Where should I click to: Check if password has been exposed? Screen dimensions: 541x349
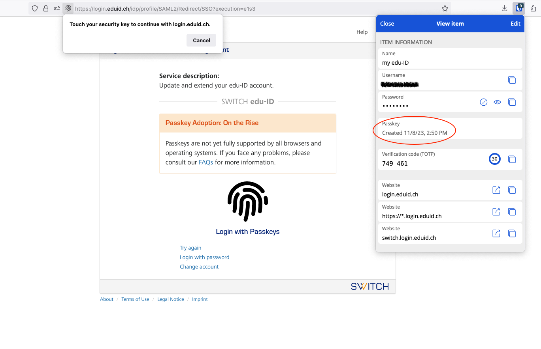(483, 102)
